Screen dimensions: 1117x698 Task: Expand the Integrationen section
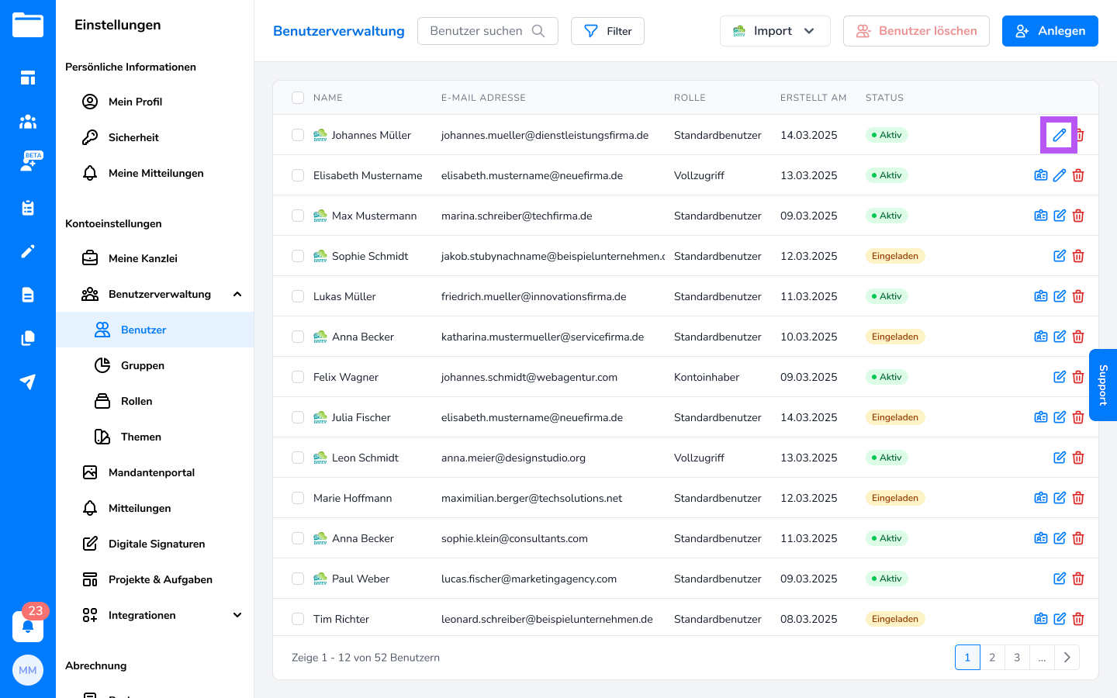237,615
